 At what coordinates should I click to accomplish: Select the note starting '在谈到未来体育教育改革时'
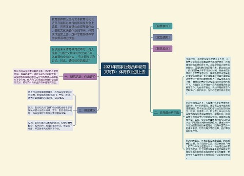point(74,55)
